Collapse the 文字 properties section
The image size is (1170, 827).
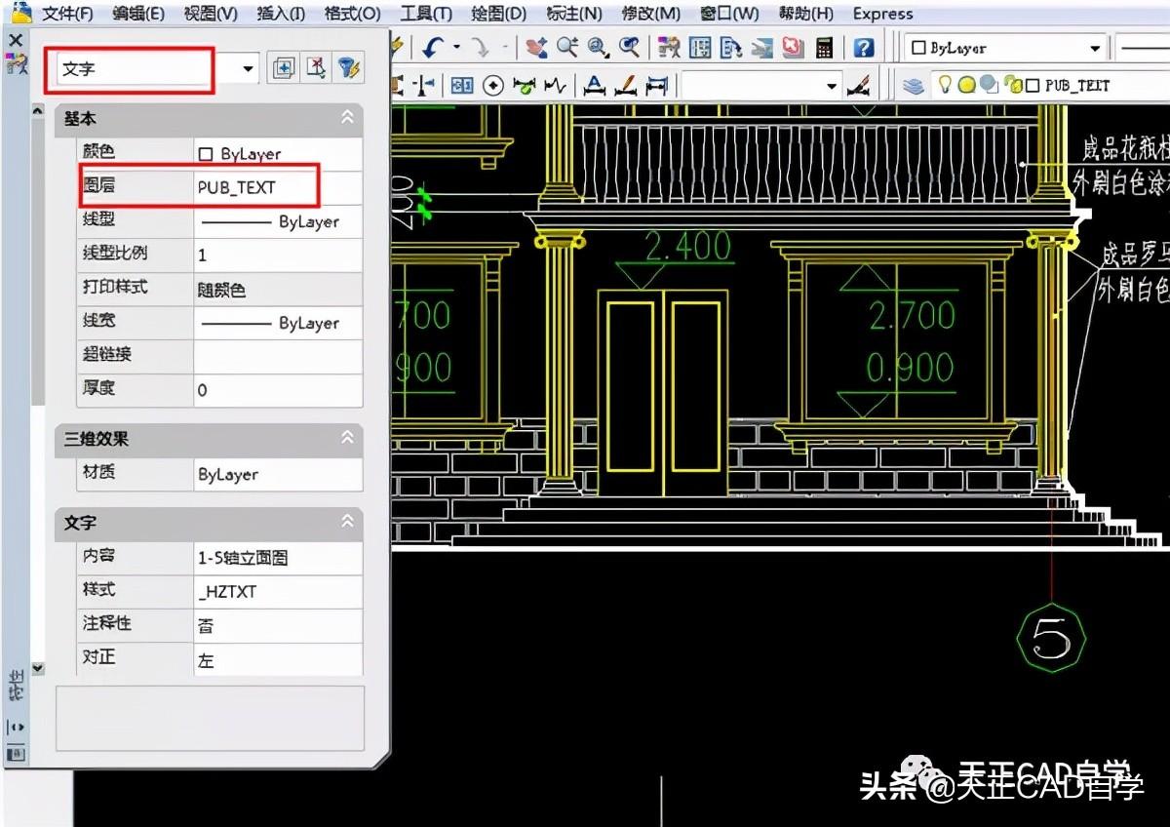coord(347,523)
